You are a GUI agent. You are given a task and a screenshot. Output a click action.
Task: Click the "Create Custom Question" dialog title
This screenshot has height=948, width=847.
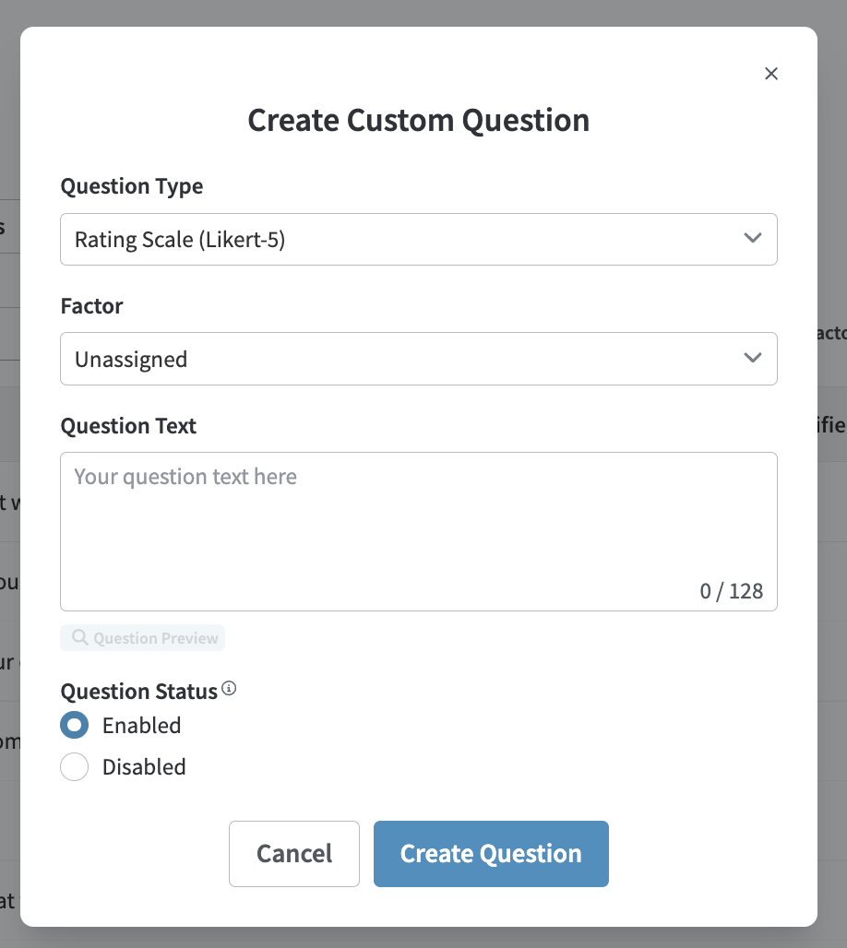click(418, 121)
